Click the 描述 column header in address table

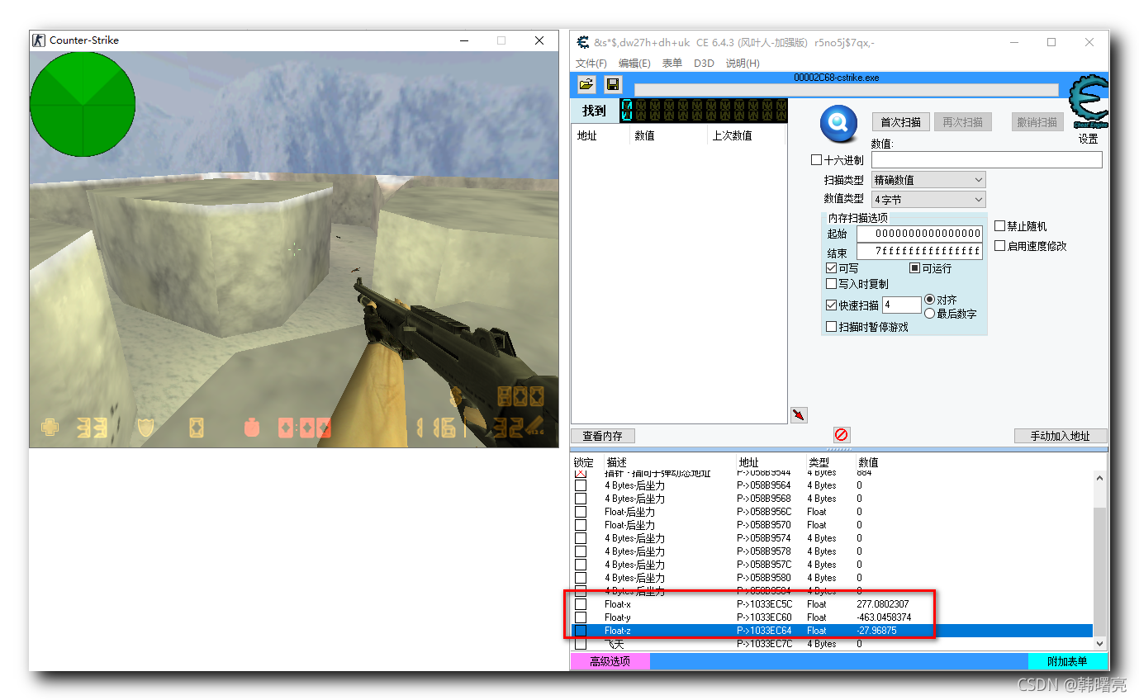pos(669,462)
